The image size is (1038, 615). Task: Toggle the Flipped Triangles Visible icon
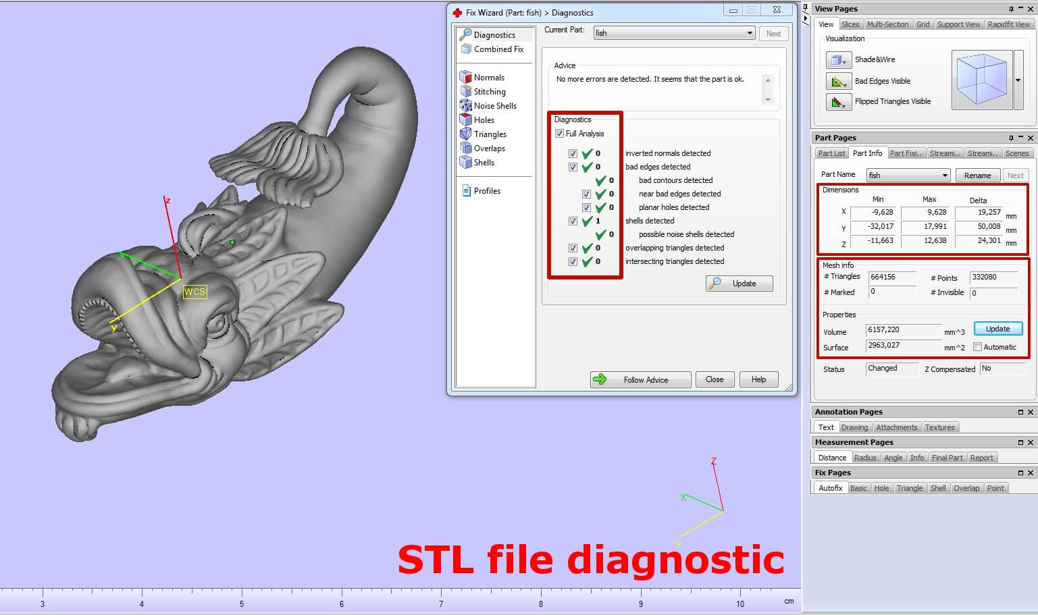click(x=838, y=102)
